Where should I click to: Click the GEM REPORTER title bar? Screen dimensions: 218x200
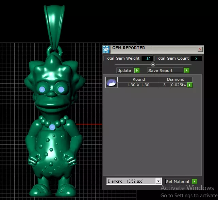[x=153, y=50]
